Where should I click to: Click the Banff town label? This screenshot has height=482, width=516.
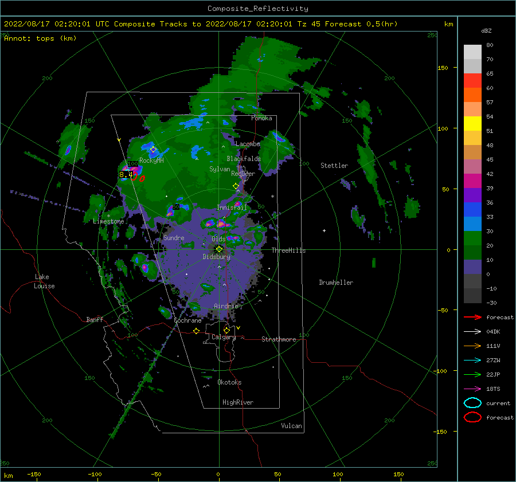95,319
